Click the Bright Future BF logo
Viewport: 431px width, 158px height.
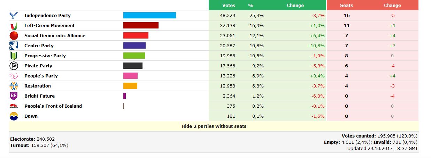14,96
